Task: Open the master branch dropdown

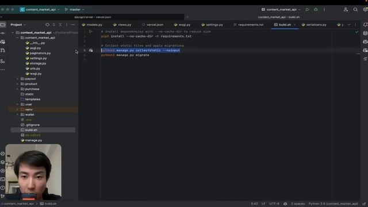Action: pos(74,9)
